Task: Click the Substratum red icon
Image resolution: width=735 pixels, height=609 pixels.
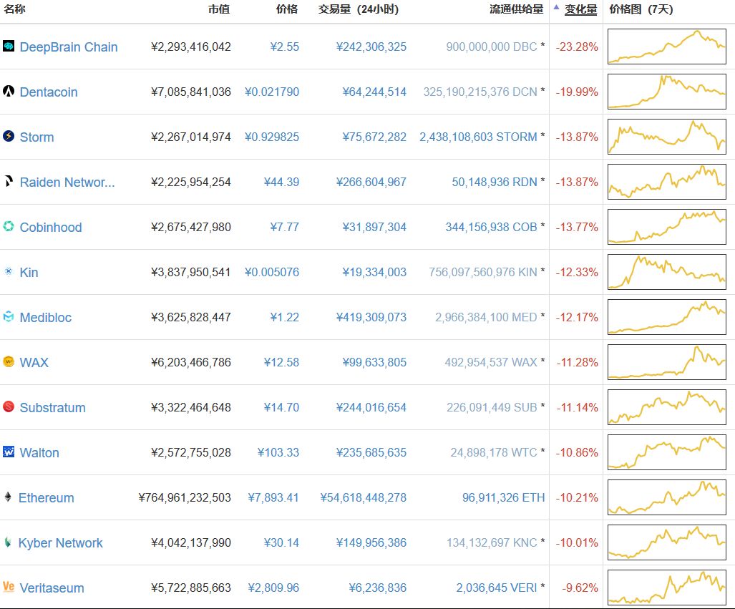Action: click(9, 407)
